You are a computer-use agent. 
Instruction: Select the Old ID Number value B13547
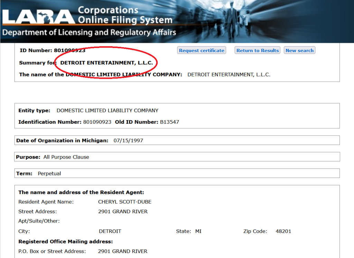(x=169, y=122)
